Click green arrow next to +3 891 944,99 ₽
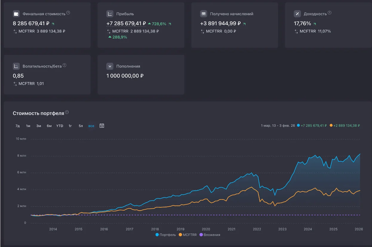Image resolution: width=372 pixels, height=247 pixels. (245, 24)
